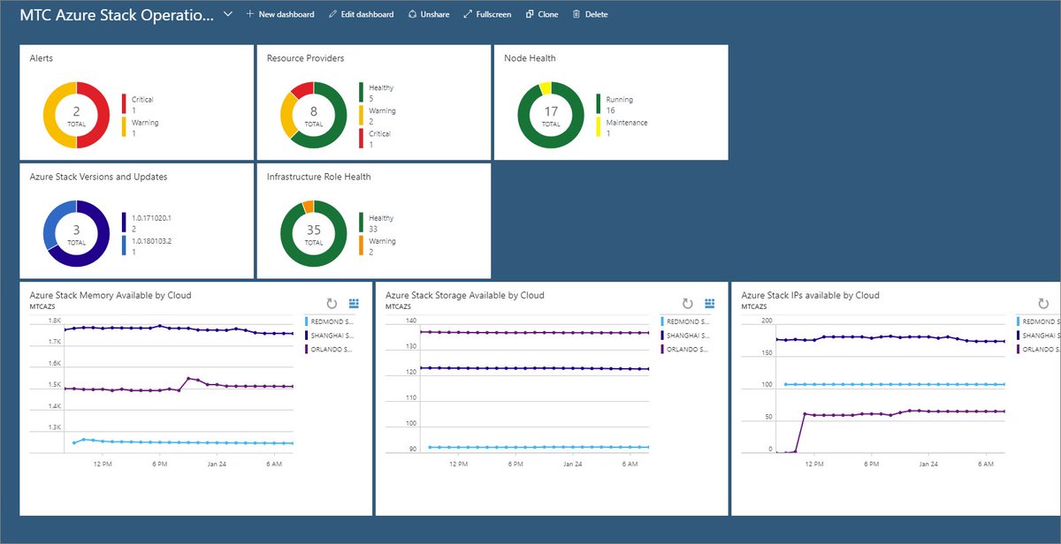The width and height of the screenshot is (1061, 544).
Task: Click the MTCAZS label under Storage chart title
Action: pos(399,306)
